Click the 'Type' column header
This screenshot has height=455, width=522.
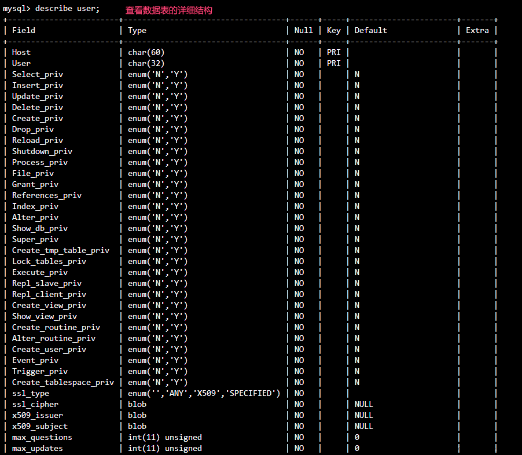137,31
